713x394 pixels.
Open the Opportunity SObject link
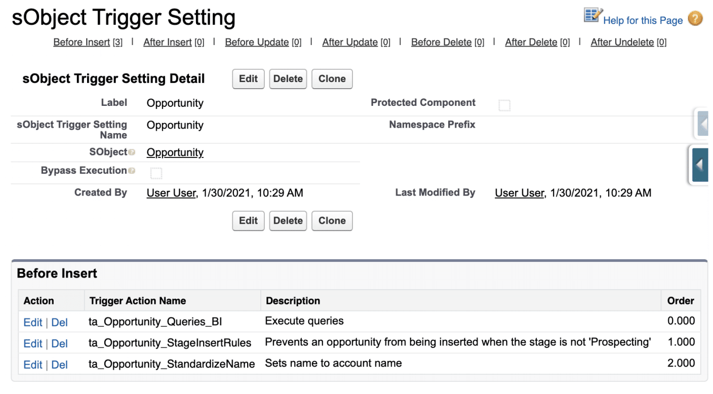pos(175,152)
